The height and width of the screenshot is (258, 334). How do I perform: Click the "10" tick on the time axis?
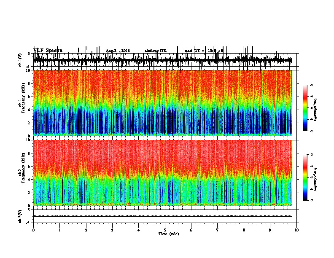click(x=296, y=230)
